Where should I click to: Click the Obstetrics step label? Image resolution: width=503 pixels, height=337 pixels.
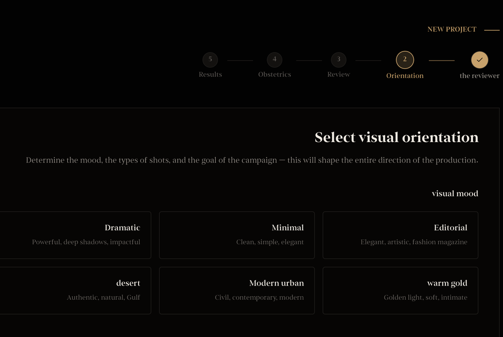(274, 74)
